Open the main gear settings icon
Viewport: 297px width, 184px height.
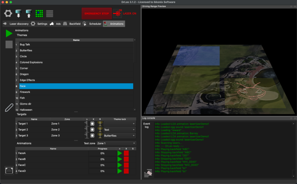8,13
